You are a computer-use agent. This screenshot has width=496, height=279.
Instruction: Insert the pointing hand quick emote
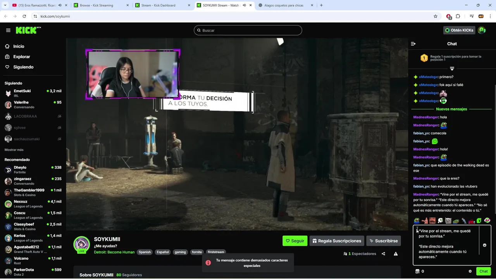pos(425,220)
